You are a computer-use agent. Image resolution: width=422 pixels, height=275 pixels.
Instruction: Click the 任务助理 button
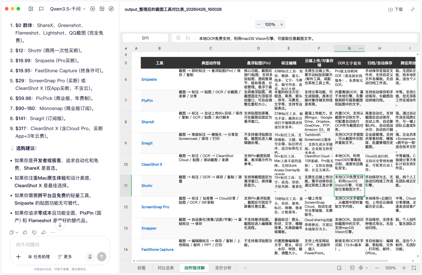pyautogui.click(x=39, y=257)
